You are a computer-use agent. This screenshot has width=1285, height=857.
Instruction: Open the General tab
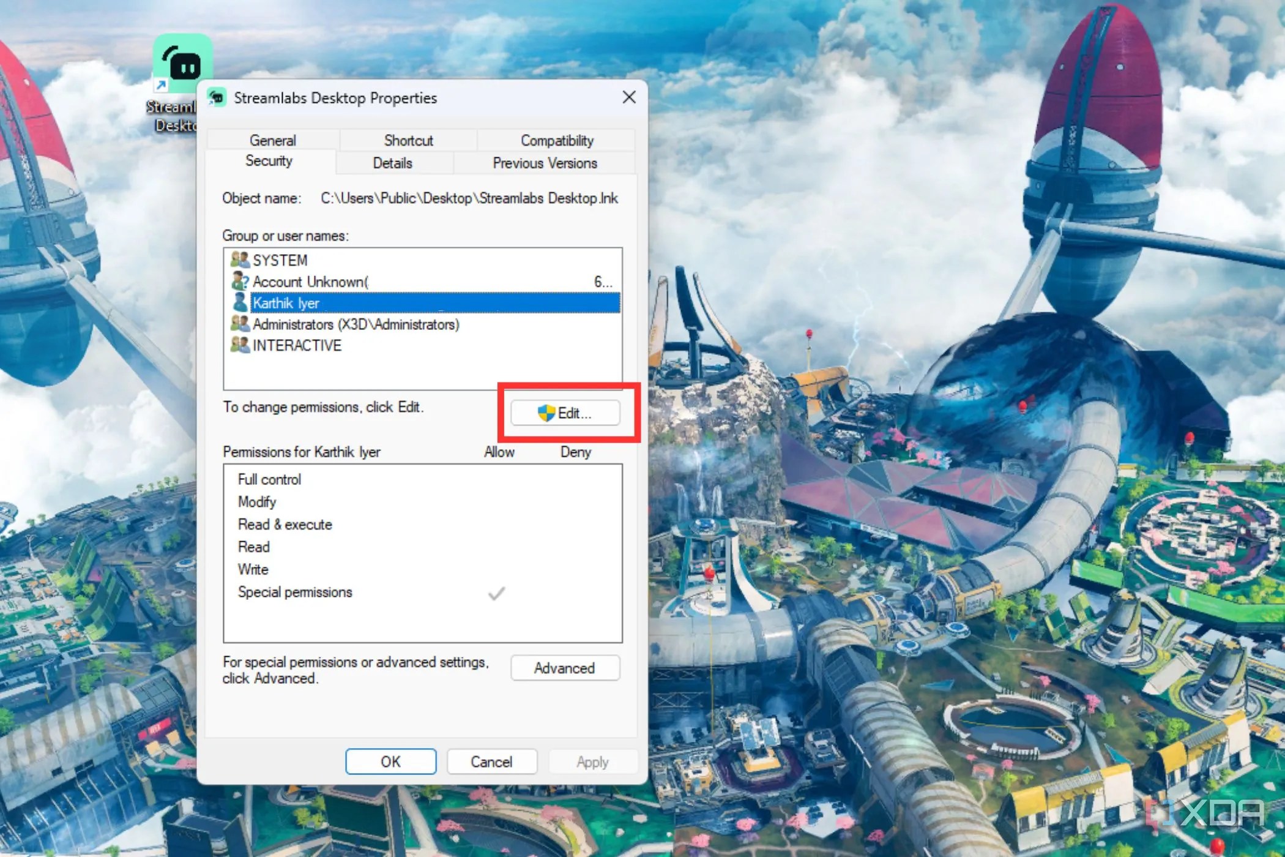pyautogui.click(x=273, y=140)
